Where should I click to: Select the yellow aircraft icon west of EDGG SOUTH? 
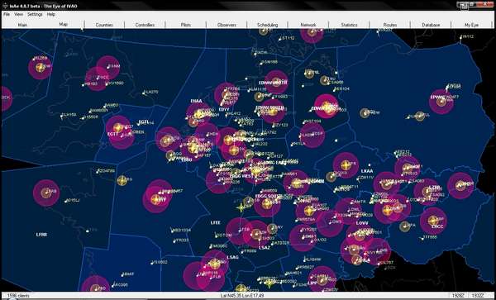[241, 208]
